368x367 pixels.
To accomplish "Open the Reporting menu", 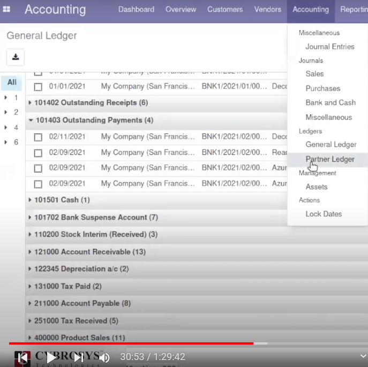I will (354, 10).
